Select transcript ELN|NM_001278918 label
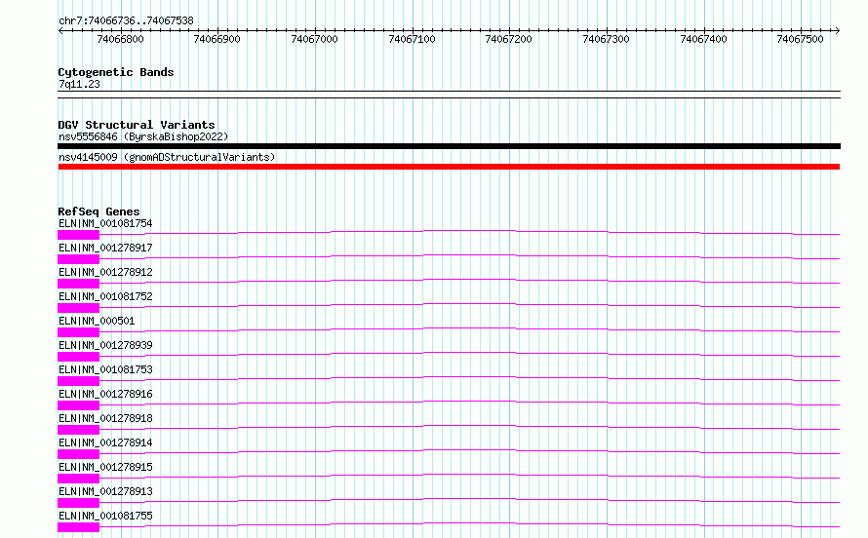This screenshot has width=868, height=538. [105, 418]
